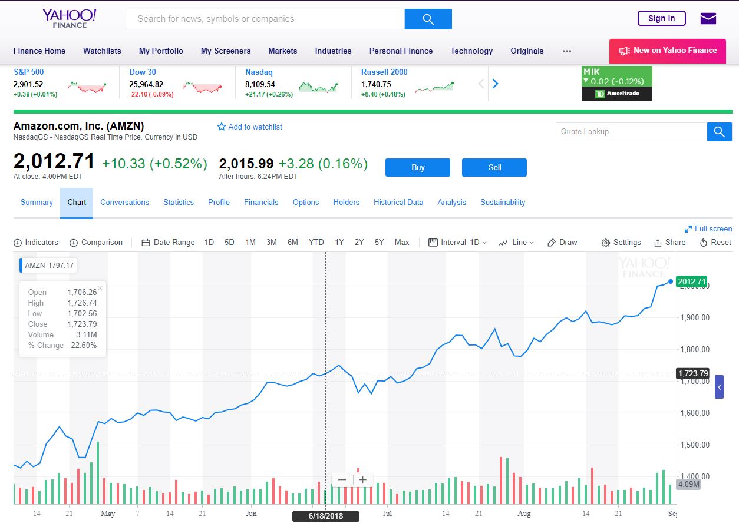Viewport: 739px width, 530px height.
Task: Go to Finance Home
Action: pyautogui.click(x=39, y=51)
